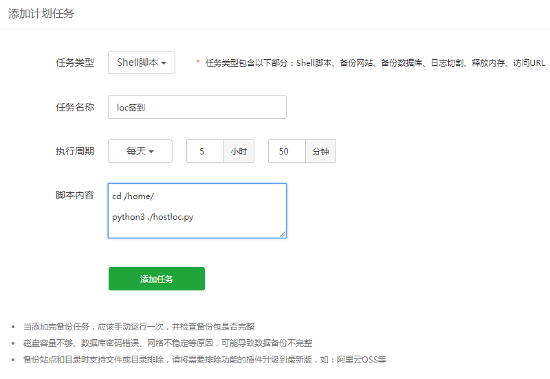This screenshot has width=550, height=379.
Task: Focus the minute field showing 50
Action: 286,151
